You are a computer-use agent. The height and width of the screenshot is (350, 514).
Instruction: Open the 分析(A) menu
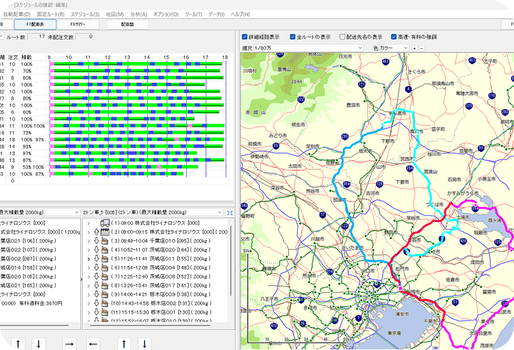pyautogui.click(x=139, y=14)
